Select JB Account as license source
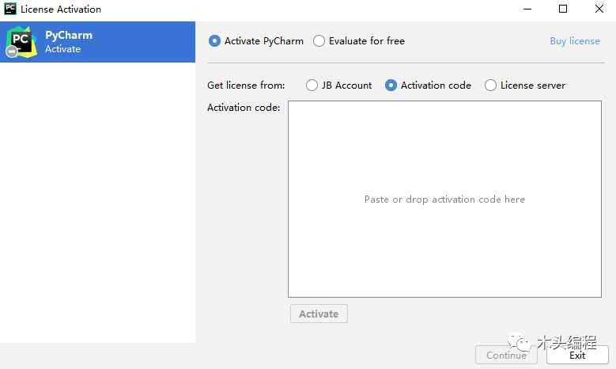This screenshot has width=616, height=369. tap(312, 86)
